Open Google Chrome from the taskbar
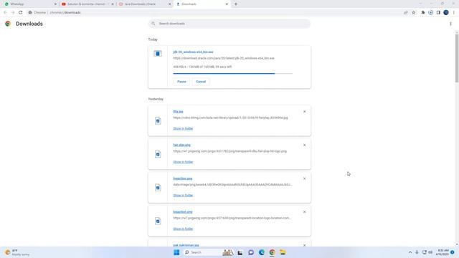This screenshot has width=459, height=258. pyautogui.click(x=272, y=252)
